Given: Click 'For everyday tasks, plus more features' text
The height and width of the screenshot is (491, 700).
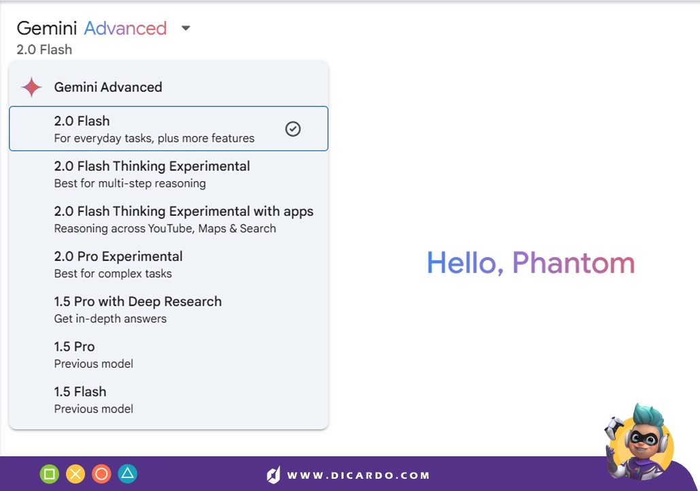Looking at the screenshot, I should coord(154,138).
